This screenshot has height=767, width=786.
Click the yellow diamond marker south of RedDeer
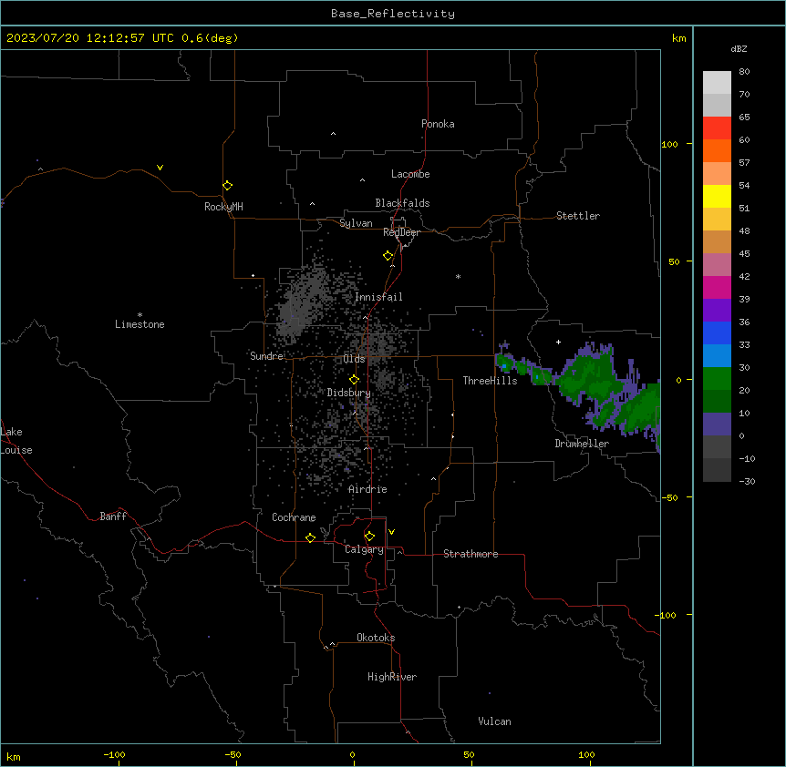pos(388,256)
